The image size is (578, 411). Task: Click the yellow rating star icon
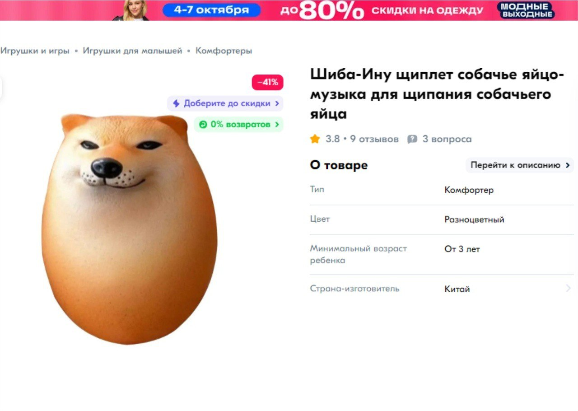pos(315,139)
